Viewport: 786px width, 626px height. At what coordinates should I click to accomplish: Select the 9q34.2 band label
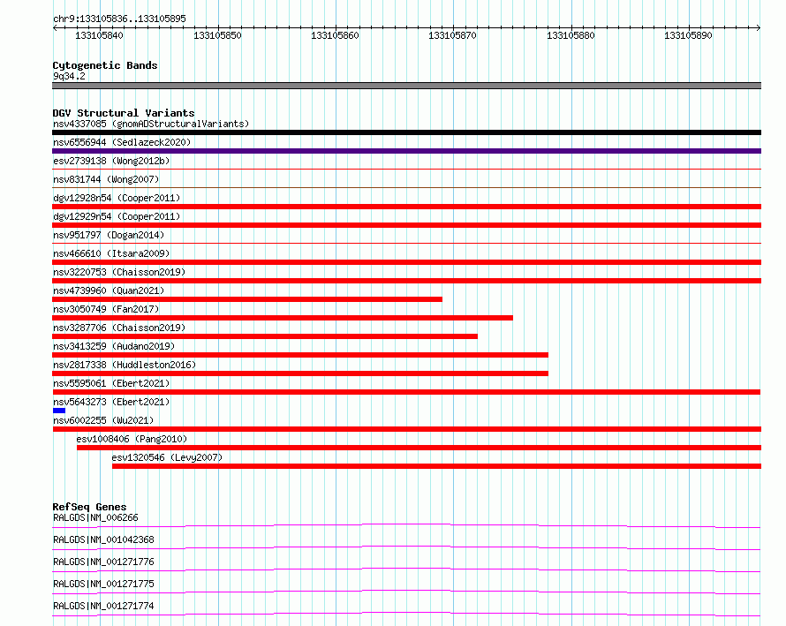click(x=69, y=76)
